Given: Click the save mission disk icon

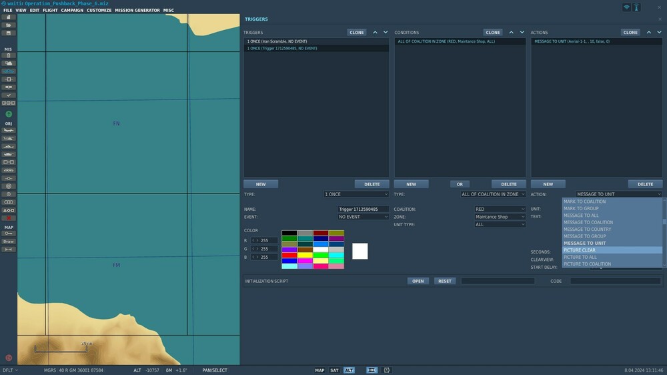Looking at the screenshot, I should pos(9,33).
